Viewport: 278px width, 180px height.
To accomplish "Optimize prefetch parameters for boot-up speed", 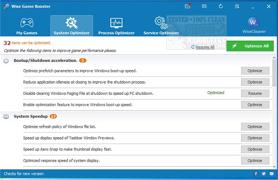I will click(255, 71).
